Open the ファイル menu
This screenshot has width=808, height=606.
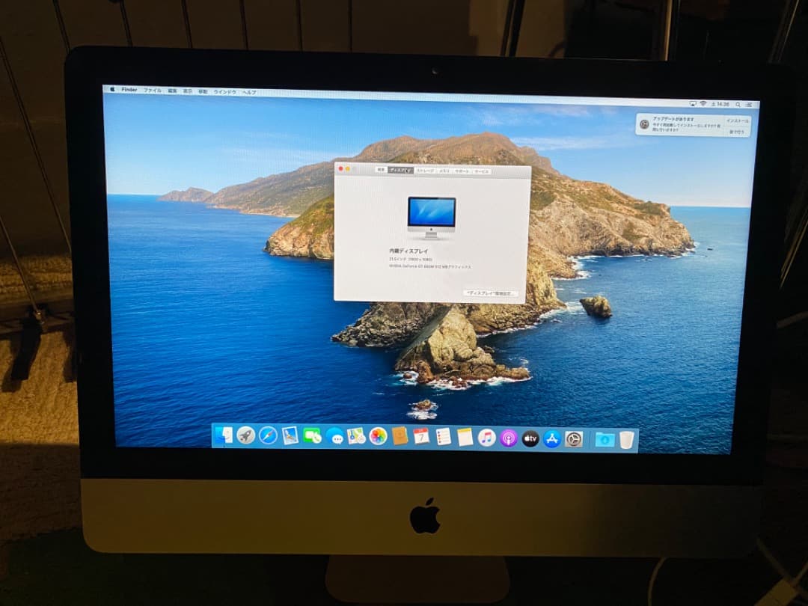151,92
